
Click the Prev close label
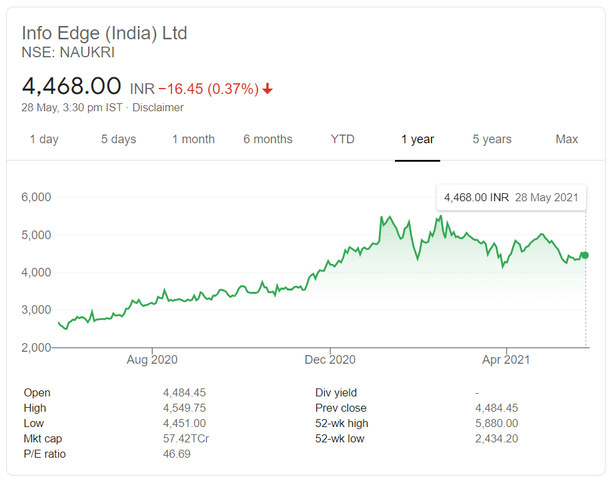[x=341, y=408]
